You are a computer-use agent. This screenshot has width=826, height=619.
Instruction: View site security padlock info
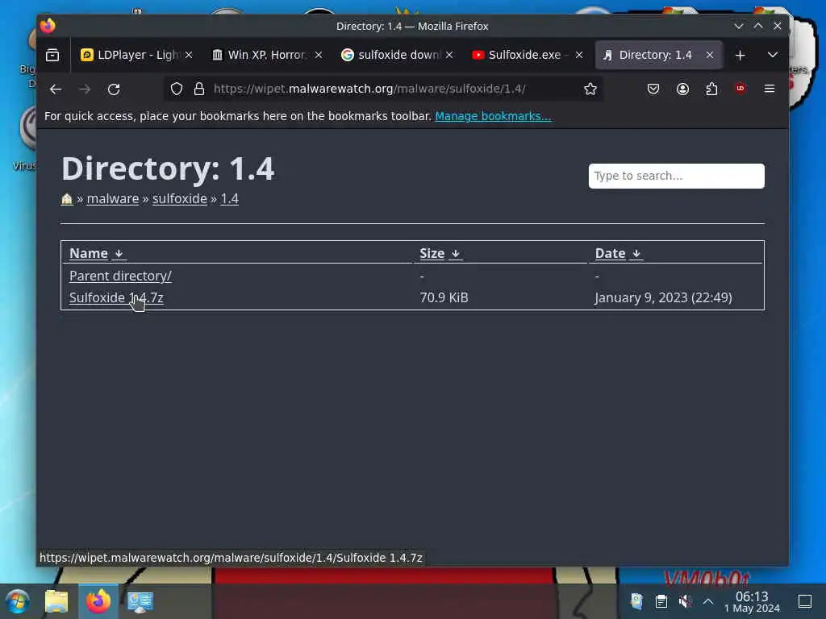click(199, 89)
